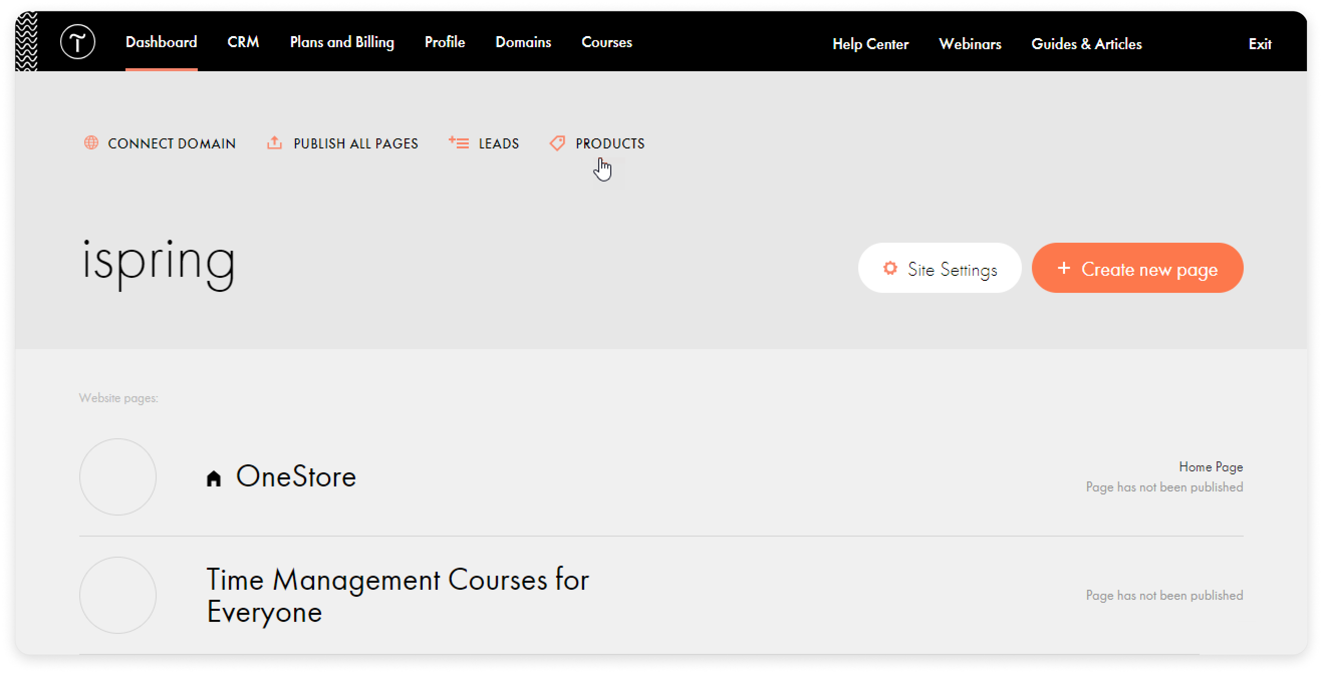Image resolution: width=1323 pixels, height=674 pixels.
Task: Click the tag icon beside Products
Action: coord(558,143)
